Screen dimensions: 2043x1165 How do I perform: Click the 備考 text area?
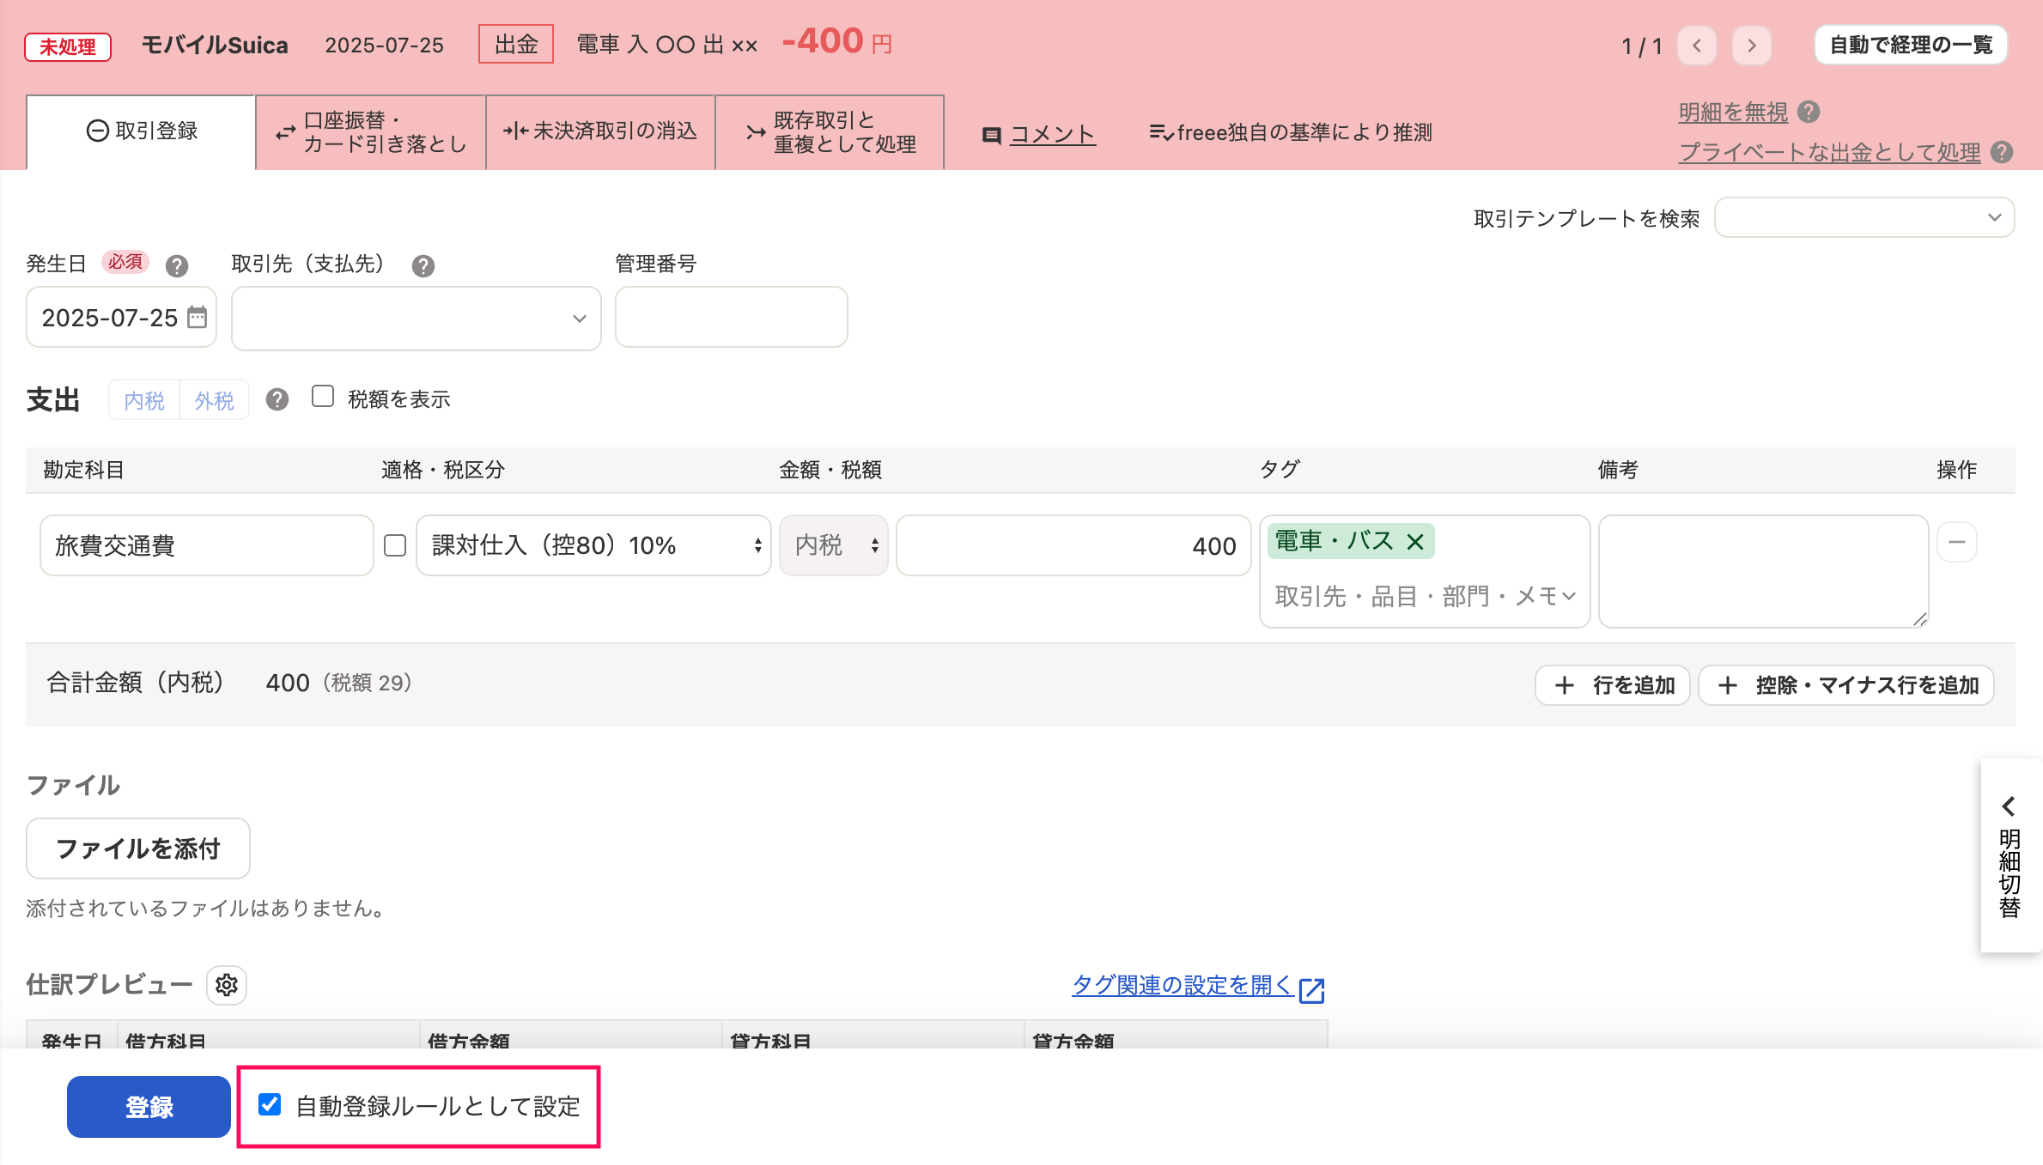coord(1764,572)
